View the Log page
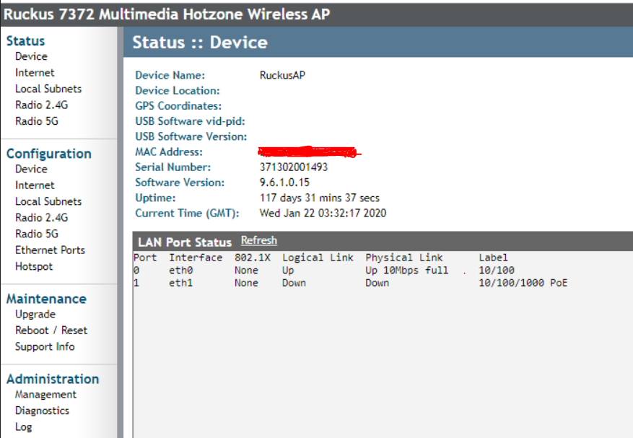The image size is (633, 438). pyautogui.click(x=23, y=427)
